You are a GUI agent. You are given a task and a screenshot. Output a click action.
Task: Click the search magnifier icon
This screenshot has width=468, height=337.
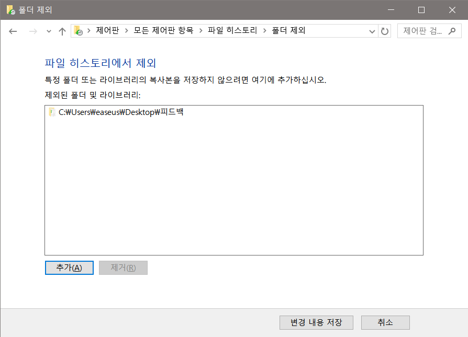[x=452, y=31]
